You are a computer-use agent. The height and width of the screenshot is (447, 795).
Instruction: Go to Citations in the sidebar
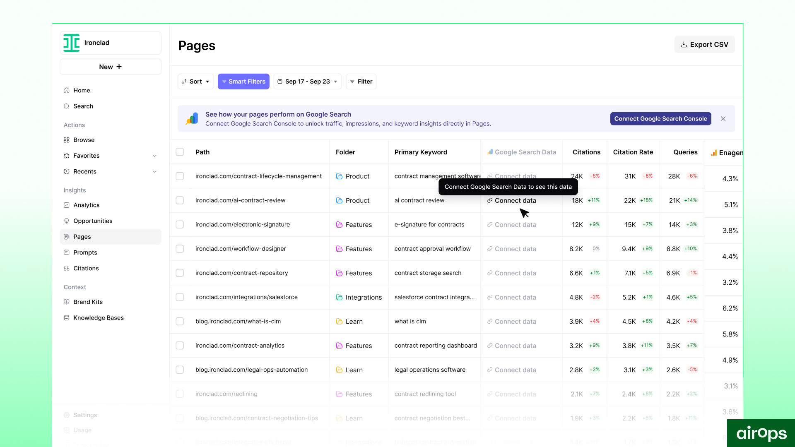(86, 269)
